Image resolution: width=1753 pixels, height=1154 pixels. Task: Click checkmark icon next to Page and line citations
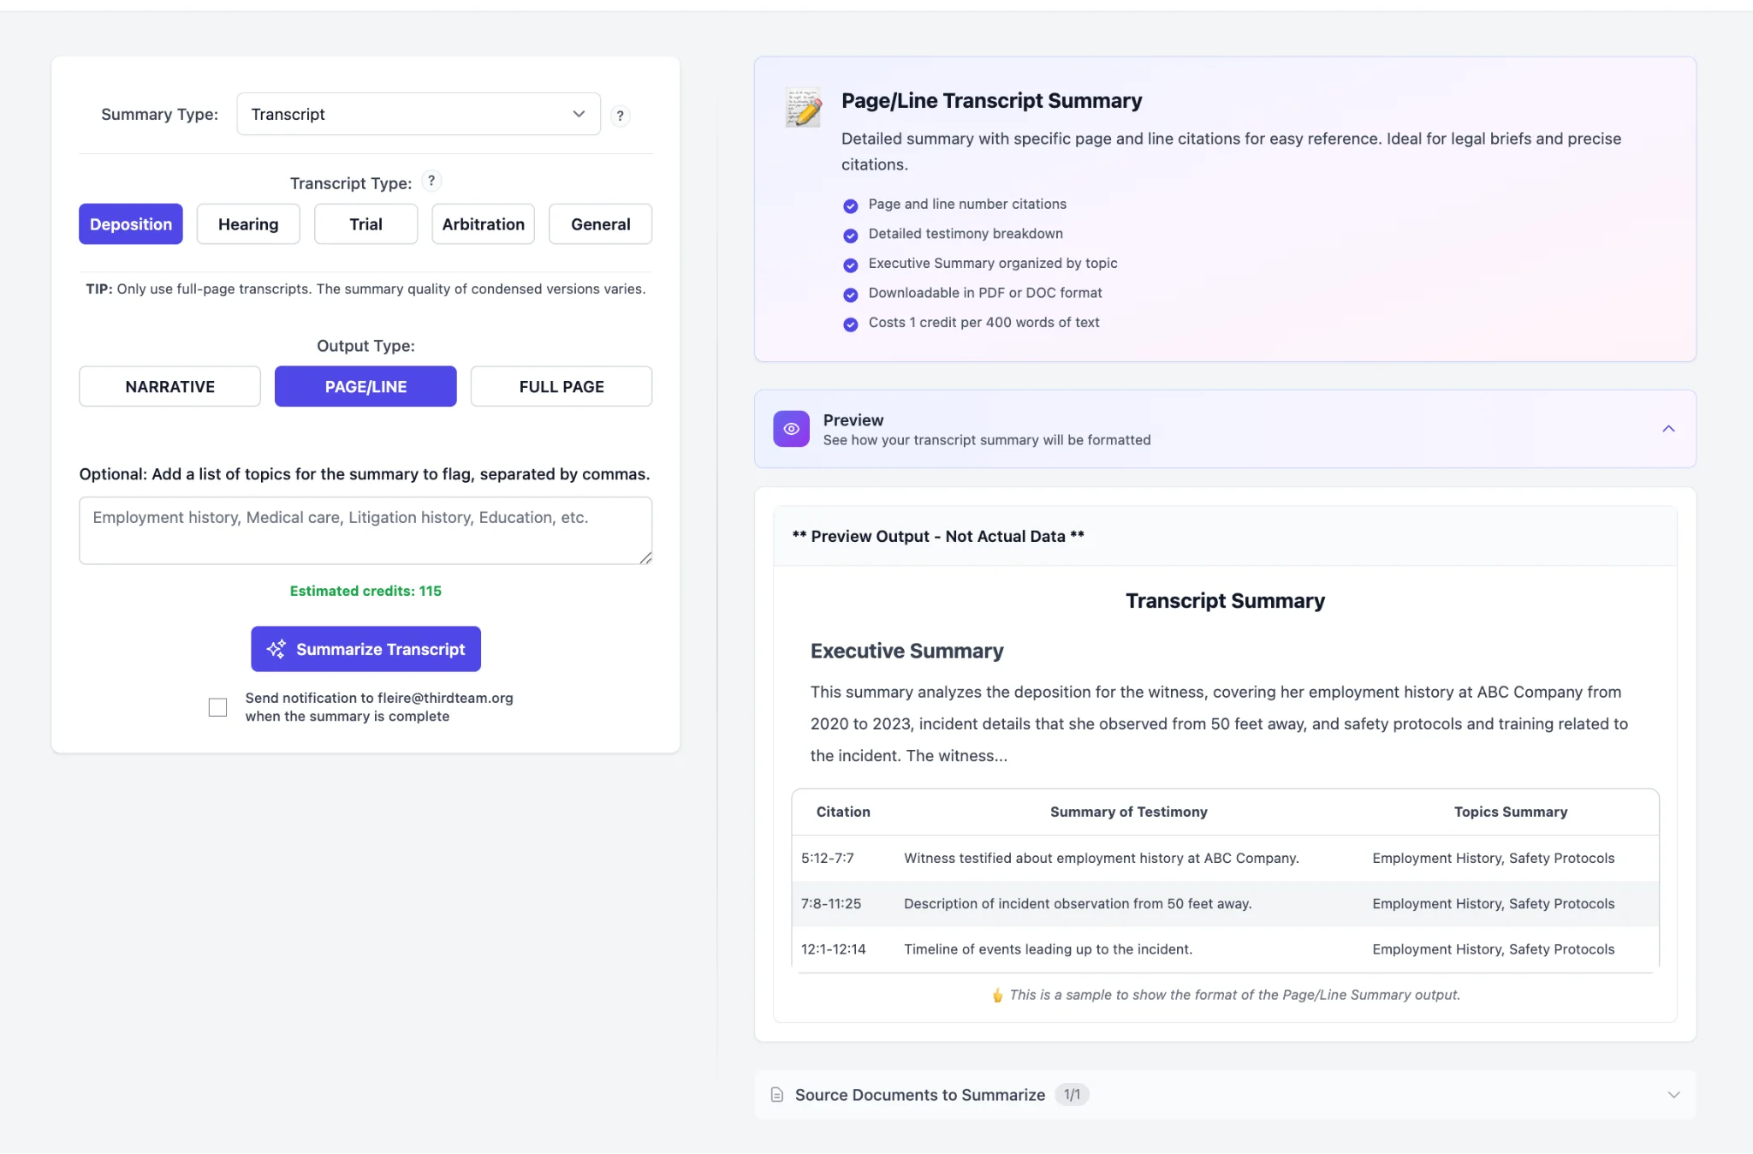pos(850,205)
